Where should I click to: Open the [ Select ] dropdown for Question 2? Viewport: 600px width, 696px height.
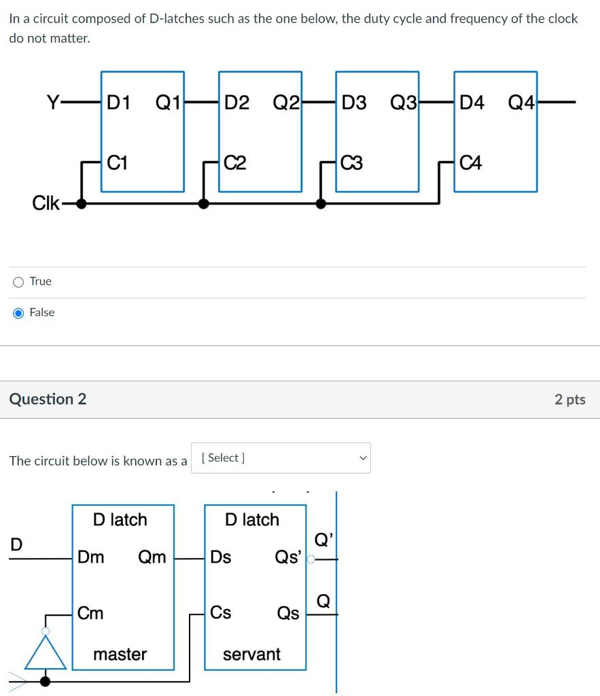(281, 457)
